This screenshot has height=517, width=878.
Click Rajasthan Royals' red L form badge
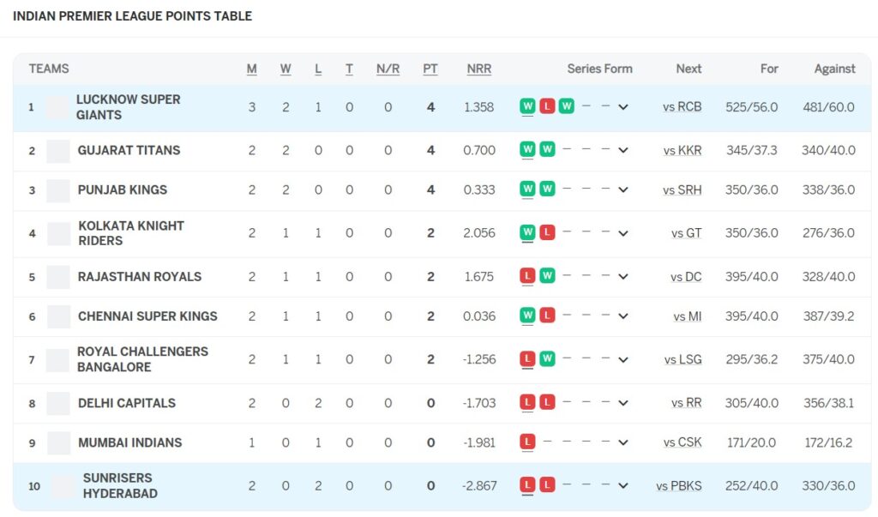click(527, 276)
